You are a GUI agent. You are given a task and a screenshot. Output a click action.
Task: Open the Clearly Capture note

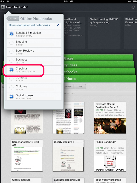tap(27, 180)
